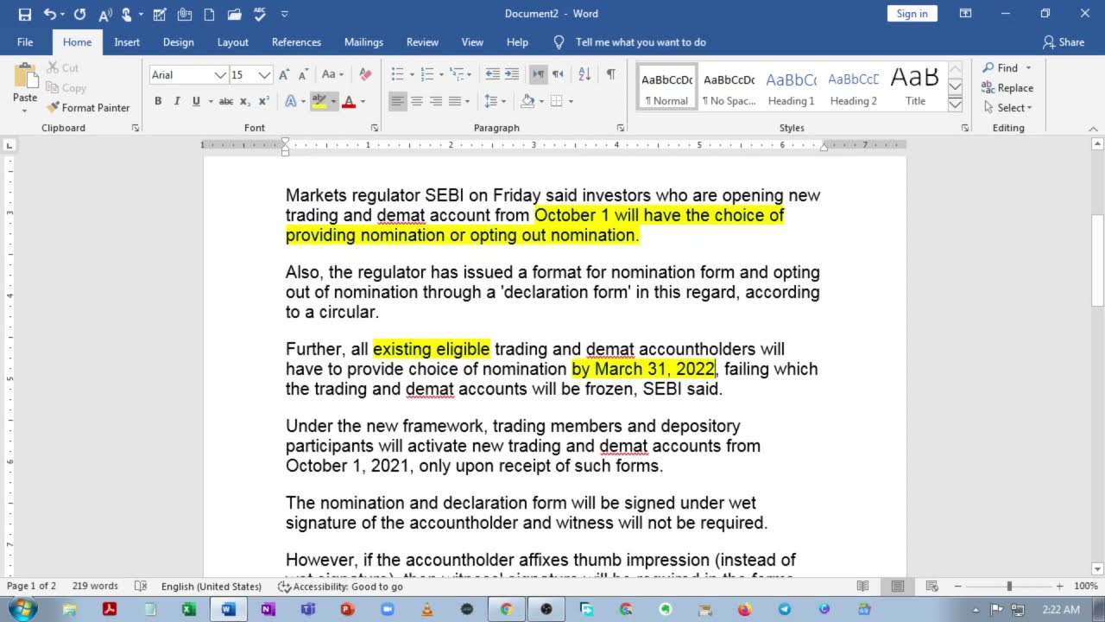Select the No Spacing style
The image size is (1105, 622).
click(x=729, y=87)
